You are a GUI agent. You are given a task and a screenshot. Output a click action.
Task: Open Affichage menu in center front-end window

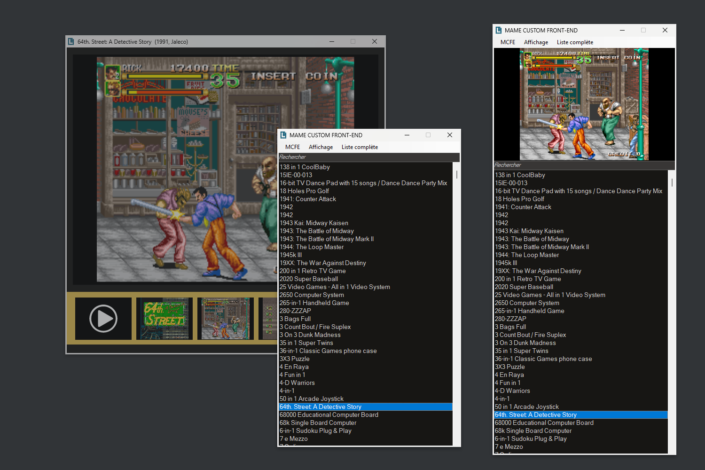coord(321,147)
